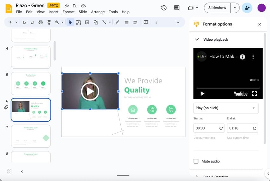Select the text box tool
This screenshot has width=270, height=181.
pos(78,22)
